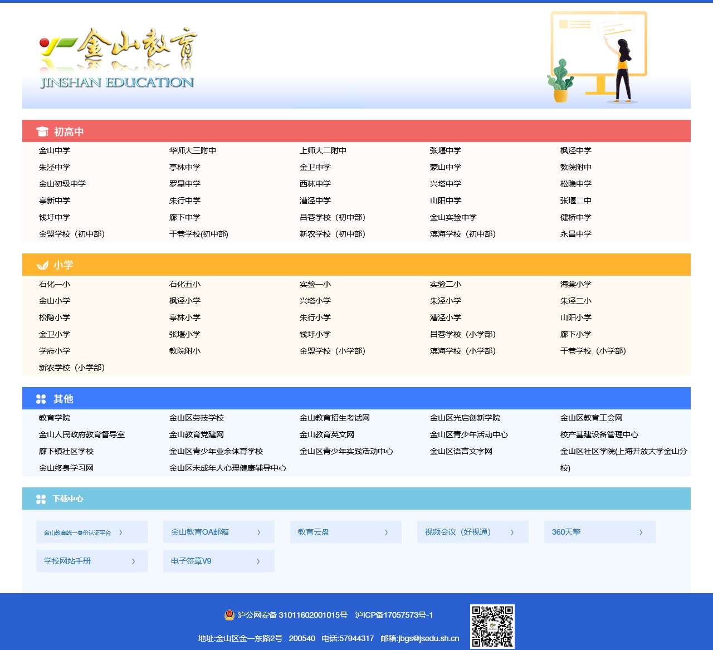Open the 360天擎 button
The width and height of the screenshot is (713, 650).
coord(600,532)
